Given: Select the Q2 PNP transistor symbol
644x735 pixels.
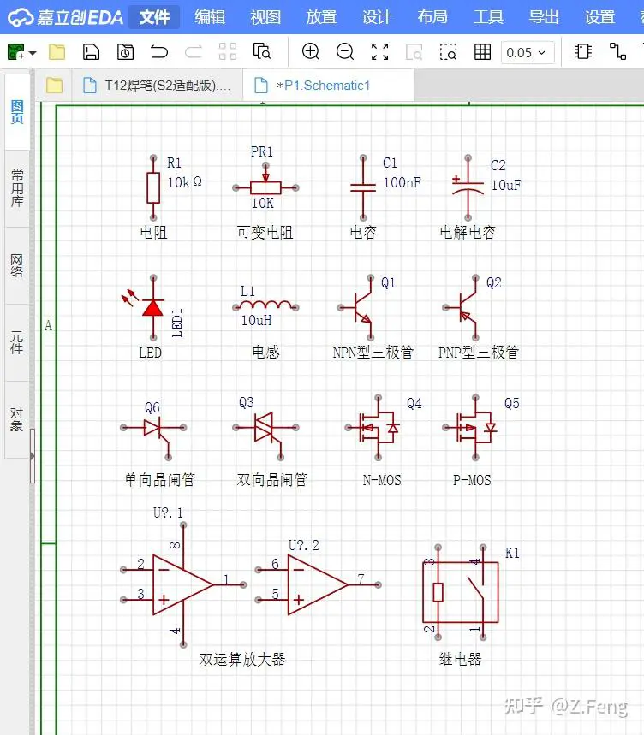Looking at the screenshot, I should tap(462, 307).
